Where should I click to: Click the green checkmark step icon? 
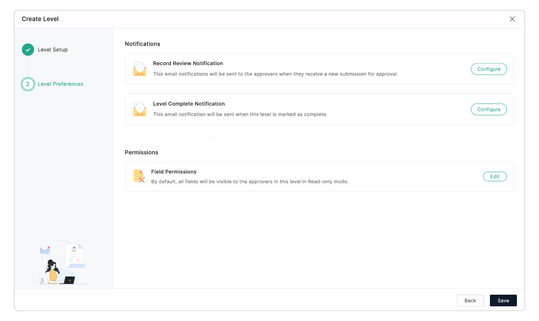pos(28,50)
